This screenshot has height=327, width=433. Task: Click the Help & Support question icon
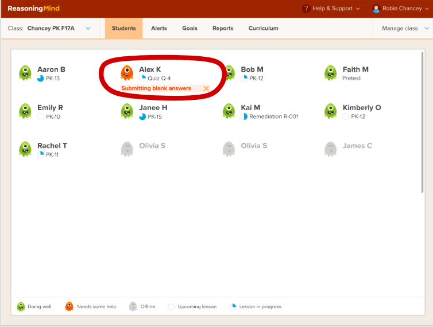tap(306, 9)
